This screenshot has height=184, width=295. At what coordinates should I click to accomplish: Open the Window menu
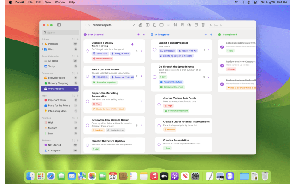point(60,2)
